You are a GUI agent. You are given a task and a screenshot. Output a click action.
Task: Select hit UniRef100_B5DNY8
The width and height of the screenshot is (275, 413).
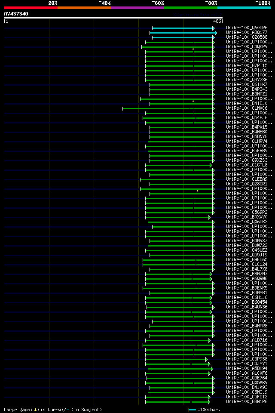[x=247, y=137]
